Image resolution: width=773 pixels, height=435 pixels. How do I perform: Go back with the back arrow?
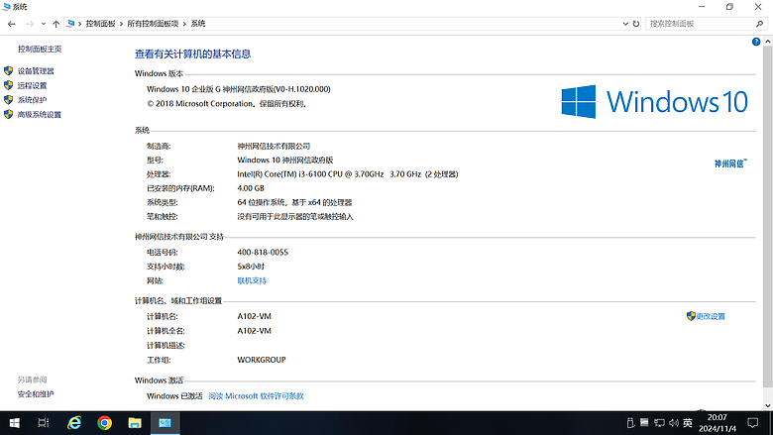11,24
